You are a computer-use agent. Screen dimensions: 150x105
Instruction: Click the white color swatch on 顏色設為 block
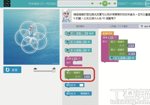[x=81, y=85]
